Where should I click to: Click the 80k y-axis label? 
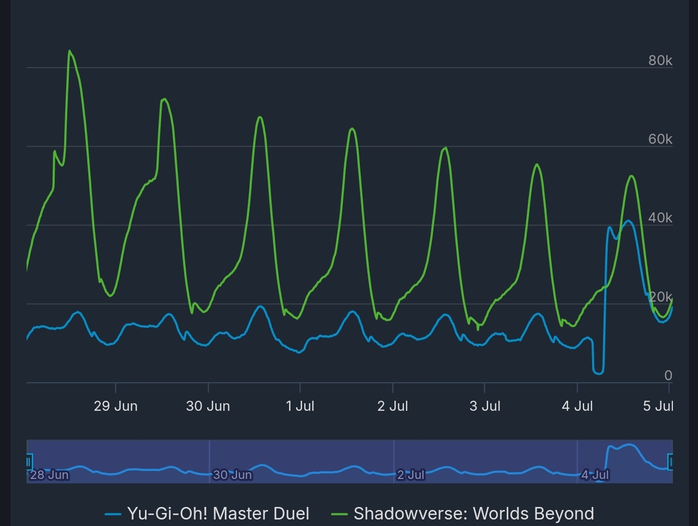click(x=660, y=60)
